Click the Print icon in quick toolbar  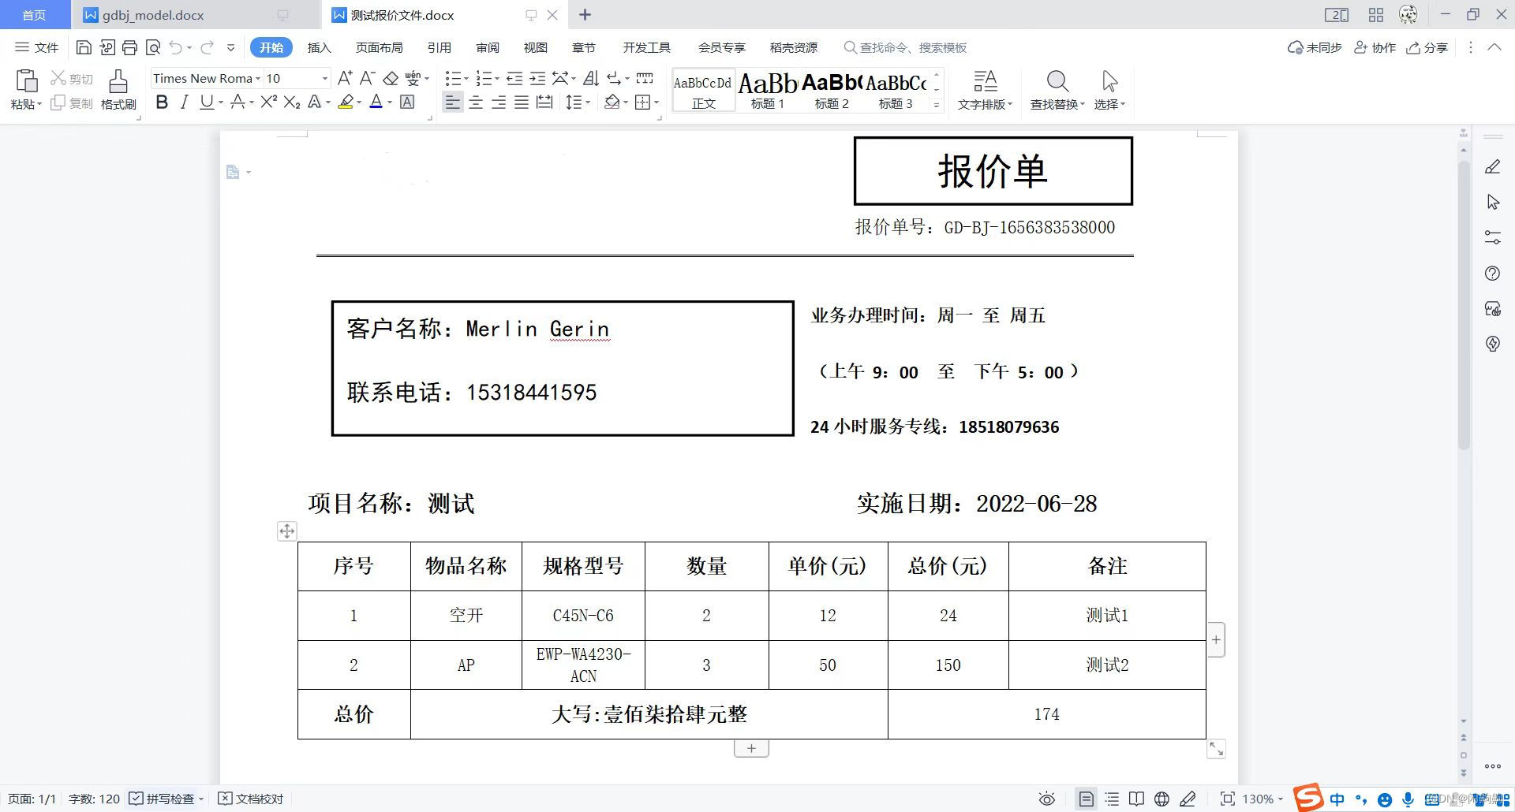(129, 47)
